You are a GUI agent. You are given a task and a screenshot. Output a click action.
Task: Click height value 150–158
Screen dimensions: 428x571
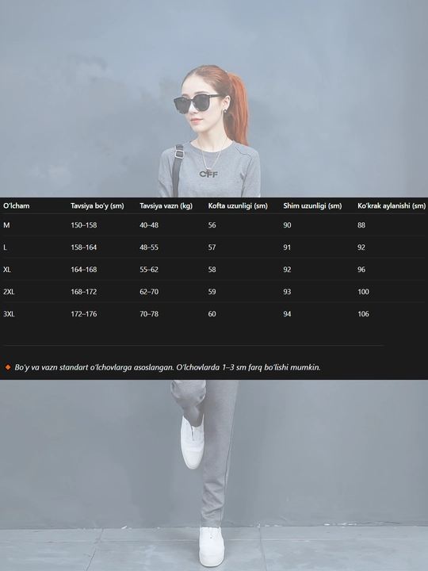pyautogui.click(x=84, y=225)
